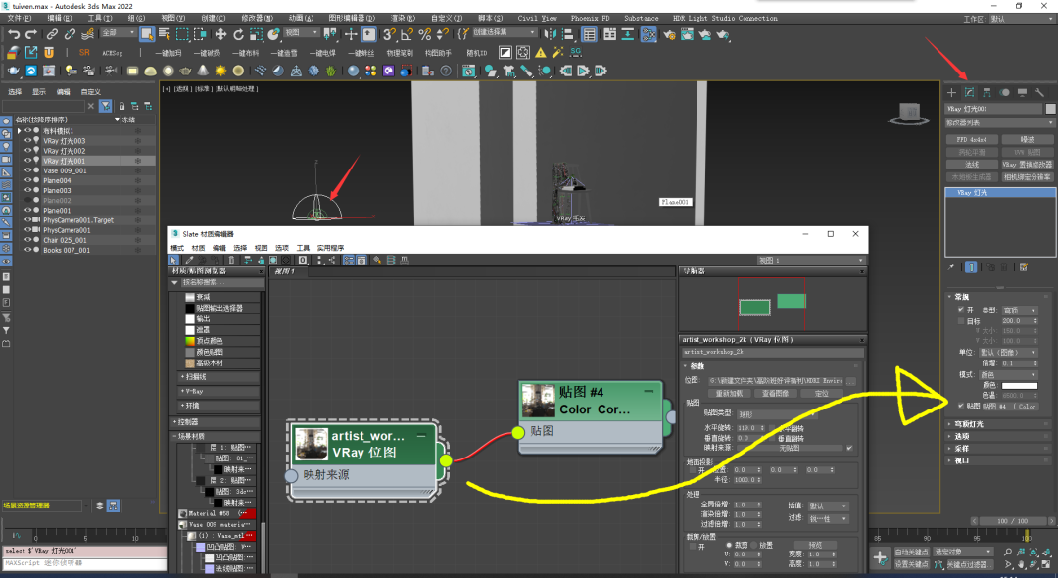Select the Move transform tool
The height and width of the screenshot is (578, 1058).
[222, 34]
